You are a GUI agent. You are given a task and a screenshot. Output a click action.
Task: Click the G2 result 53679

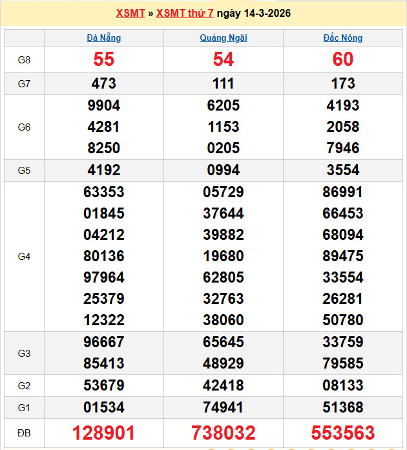(x=104, y=385)
